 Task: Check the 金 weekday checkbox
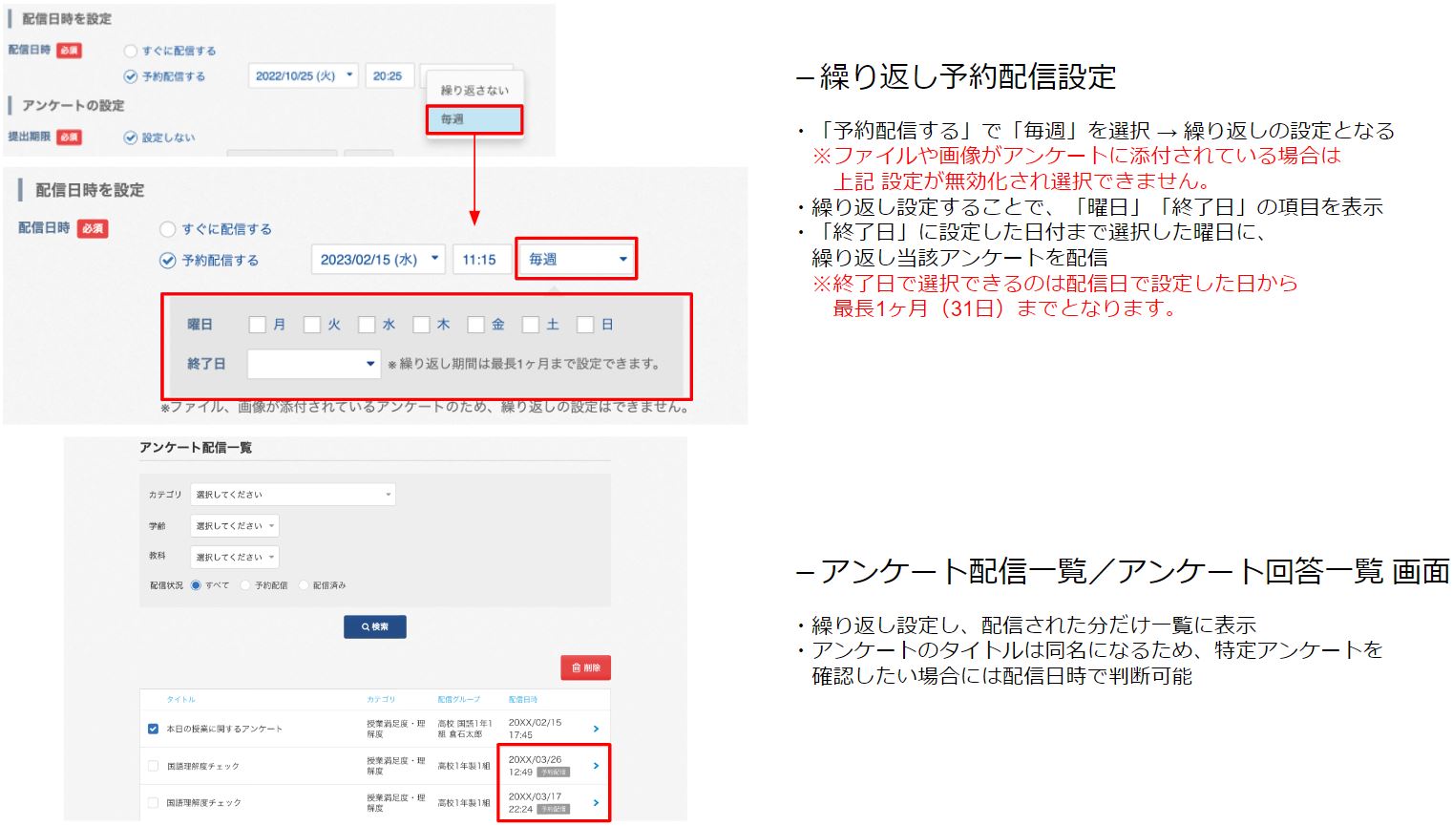tap(475, 325)
